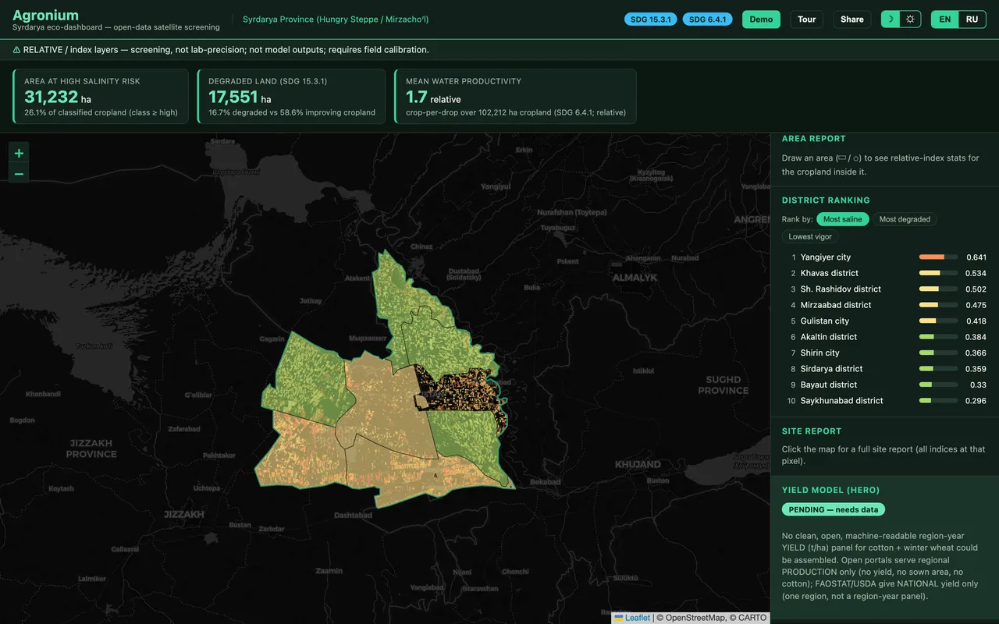Zoom out of the map
This screenshot has width=999, height=624.
tap(19, 173)
